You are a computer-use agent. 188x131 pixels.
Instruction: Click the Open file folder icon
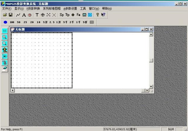tap(5, 15)
